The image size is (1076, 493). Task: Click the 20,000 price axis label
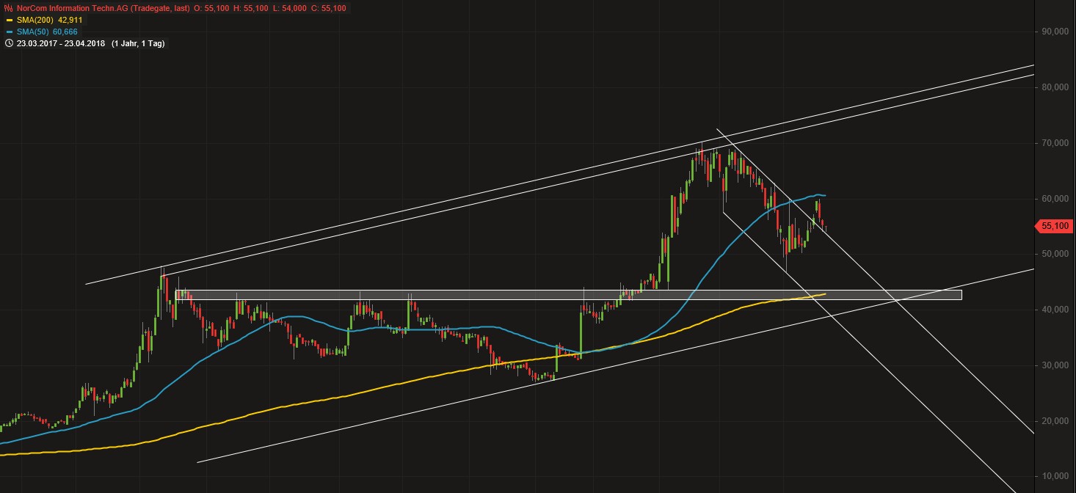(x=1054, y=421)
